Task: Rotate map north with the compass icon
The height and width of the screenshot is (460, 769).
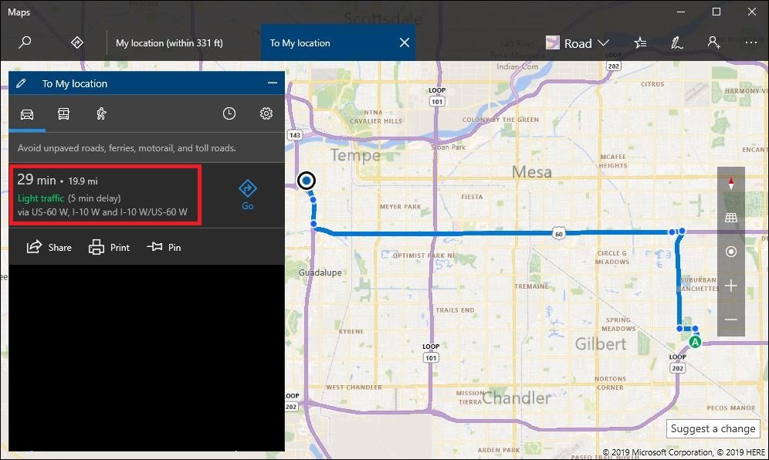Action: coord(730,184)
